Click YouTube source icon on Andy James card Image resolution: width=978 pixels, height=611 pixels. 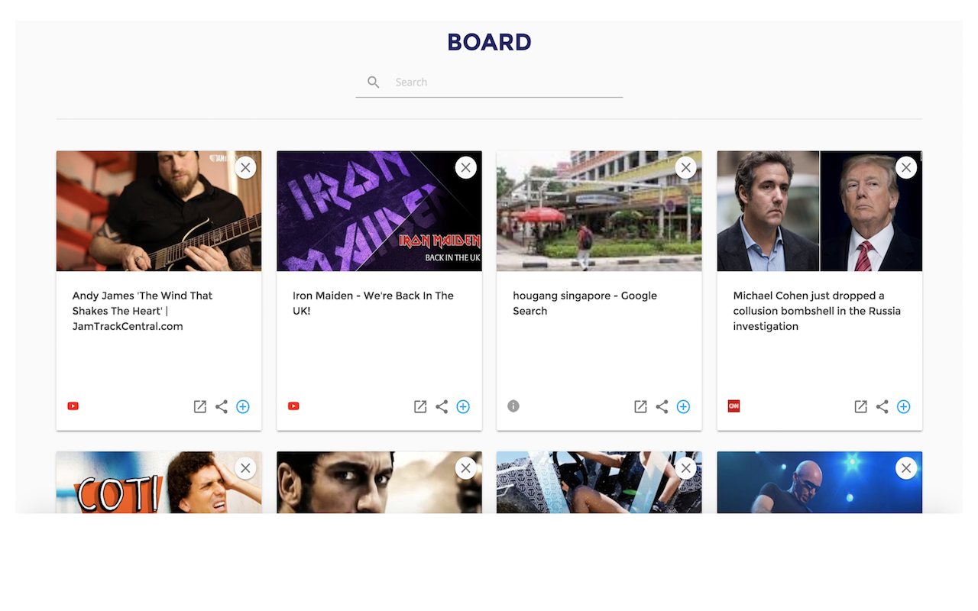[73, 406]
